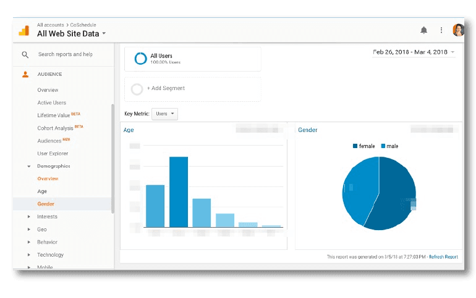
Task: Open the notifications bell
Action: tap(423, 30)
